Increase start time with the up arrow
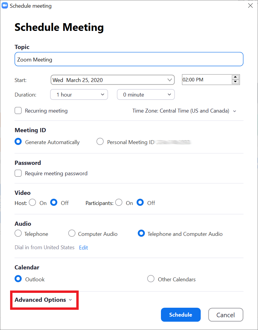Viewport: 258px width, 330px height. (x=235, y=77)
